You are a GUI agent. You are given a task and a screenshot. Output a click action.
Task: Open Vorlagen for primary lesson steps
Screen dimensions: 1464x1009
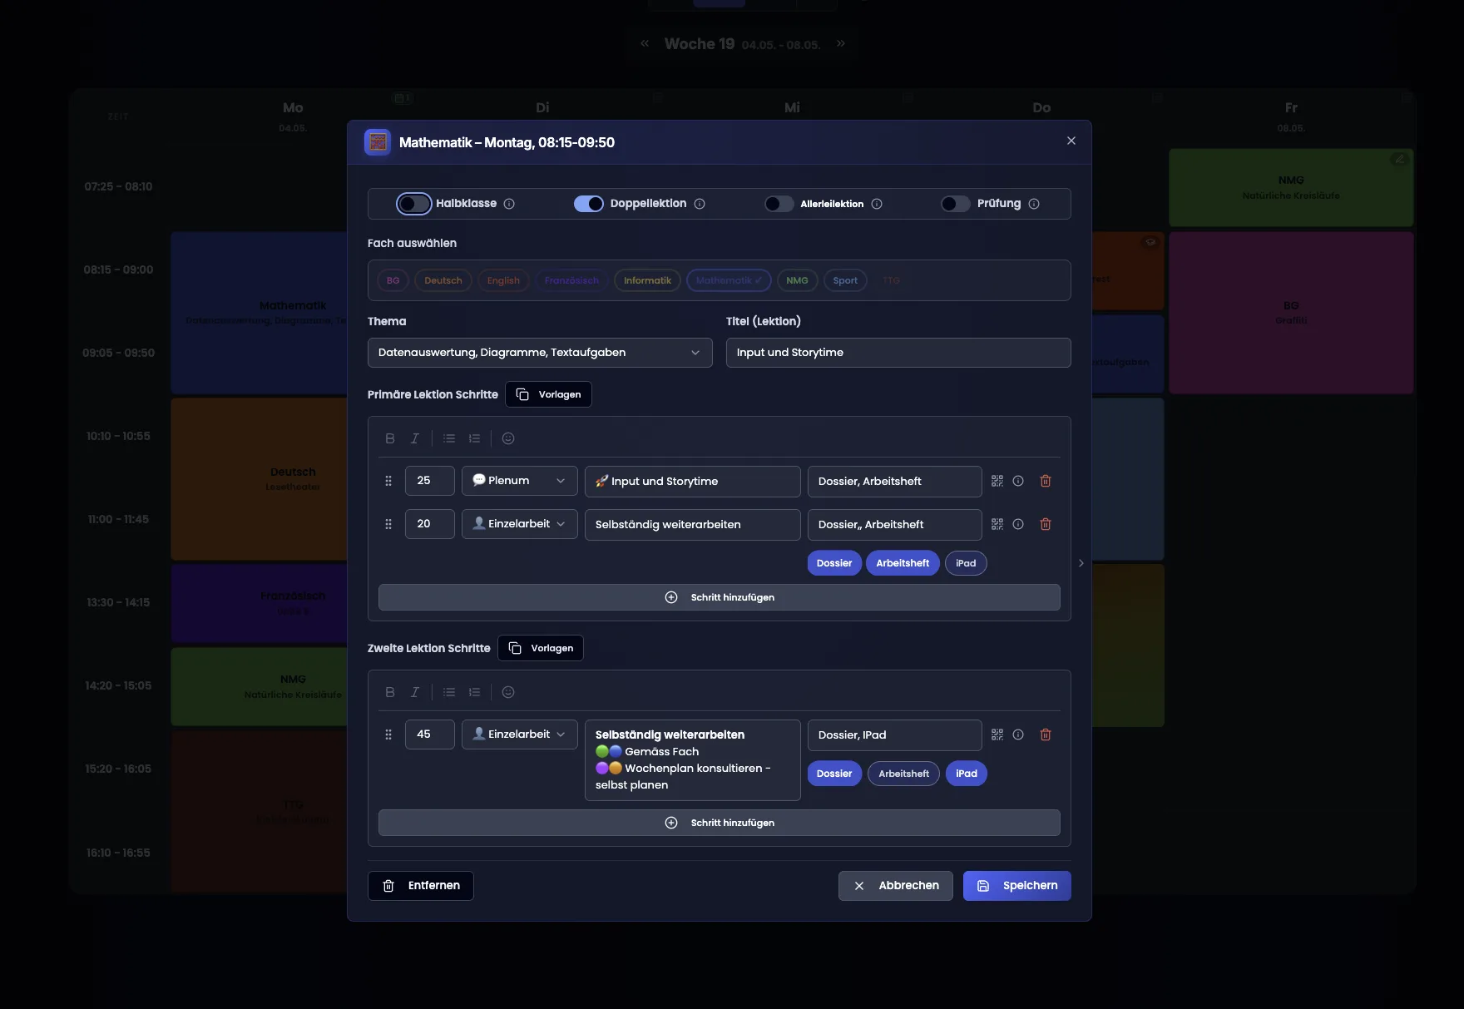[x=548, y=394]
